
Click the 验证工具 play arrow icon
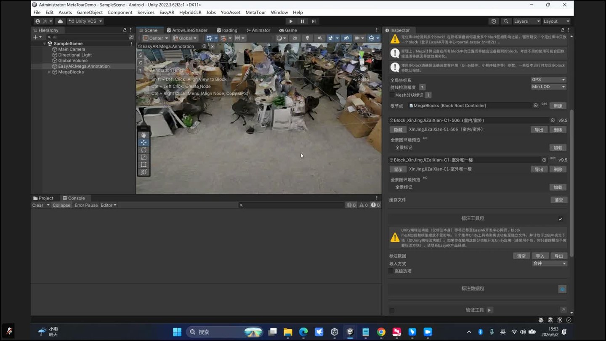pos(489,310)
